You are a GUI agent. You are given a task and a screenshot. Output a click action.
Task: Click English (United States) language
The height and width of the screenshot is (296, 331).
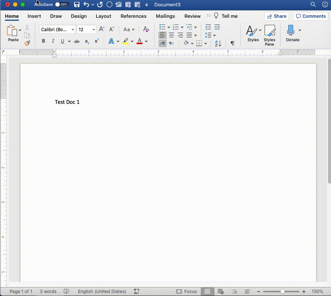102,291
